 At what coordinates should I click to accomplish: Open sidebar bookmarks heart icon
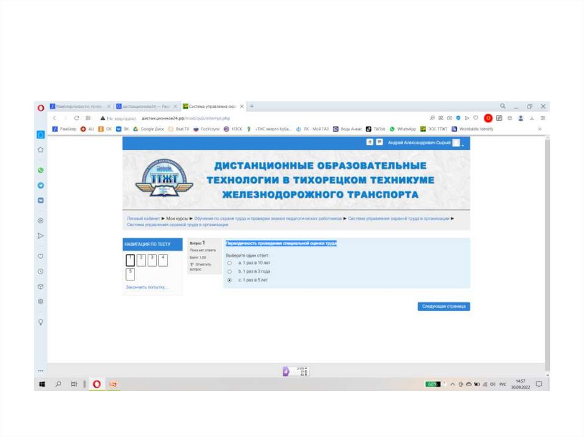pyautogui.click(x=40, y=256)
